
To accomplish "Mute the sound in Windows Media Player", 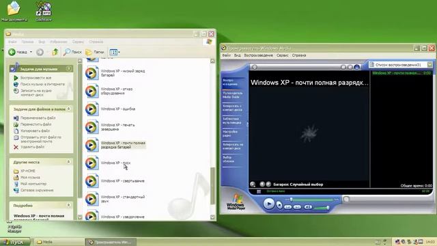I will tap(308, 207).
